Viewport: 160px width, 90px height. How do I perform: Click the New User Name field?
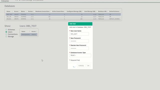point(79,34)
